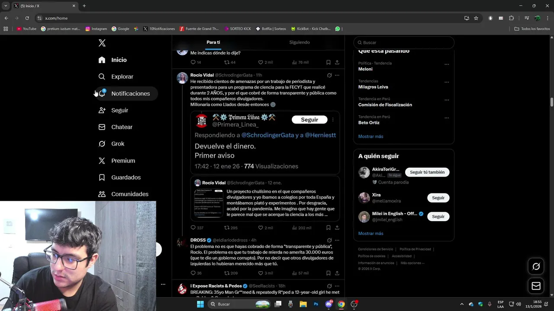Share DROSS's post
This screenshot has height=311, width=554.
(x=337, y=273)
